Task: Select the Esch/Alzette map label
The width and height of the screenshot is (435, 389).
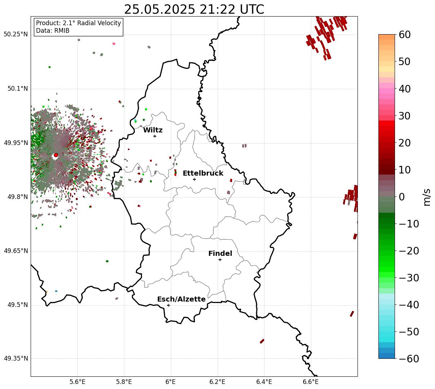Action: click(x=181, y=299)
